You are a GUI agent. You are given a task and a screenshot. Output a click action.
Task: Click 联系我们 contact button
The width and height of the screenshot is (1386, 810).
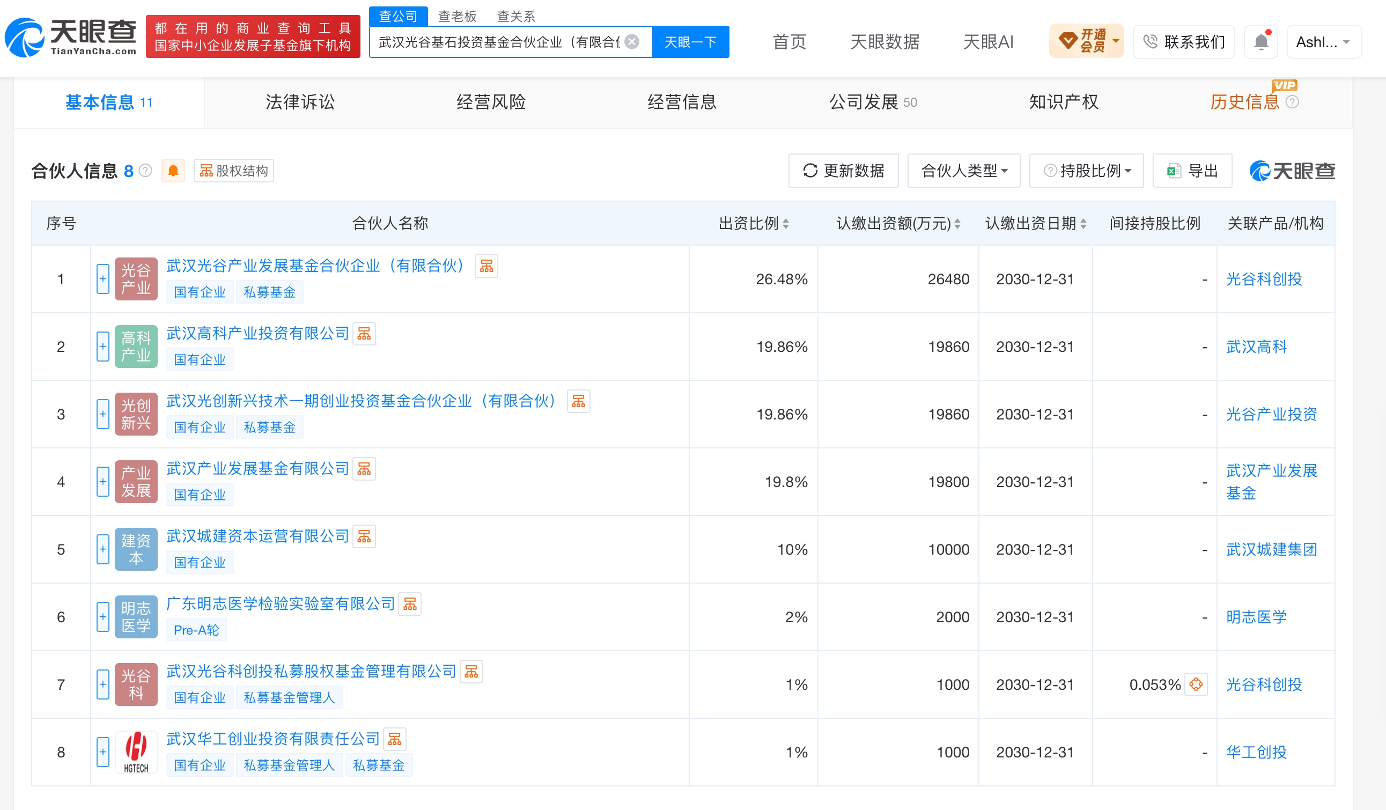click(x=1184, y=42)
